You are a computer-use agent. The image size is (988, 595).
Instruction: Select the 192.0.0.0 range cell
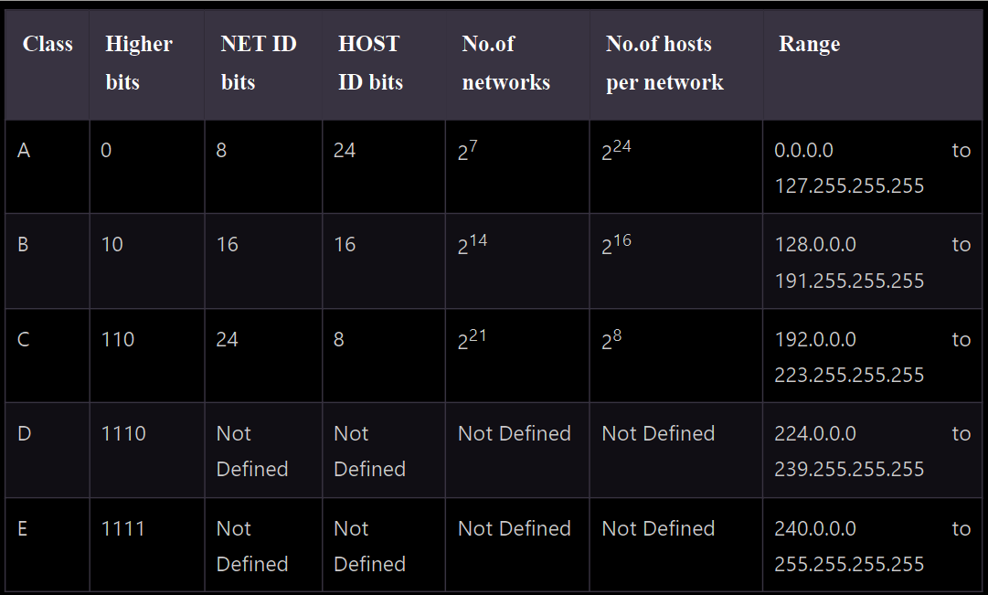[815, 340]
